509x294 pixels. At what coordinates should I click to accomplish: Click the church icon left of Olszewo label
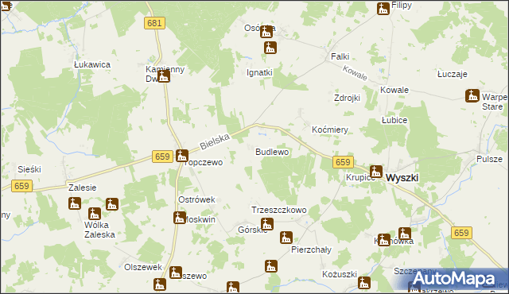(x=176, y=273)
